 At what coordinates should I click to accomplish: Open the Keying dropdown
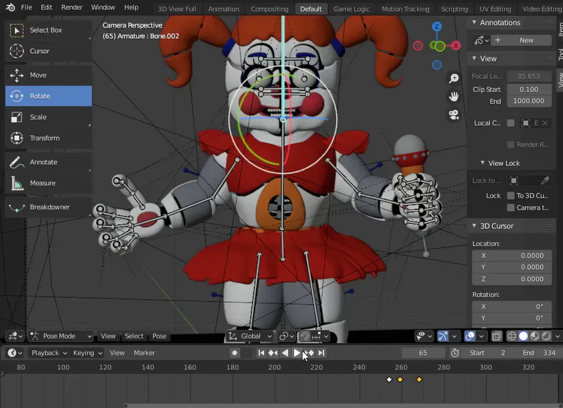[88, 353]
